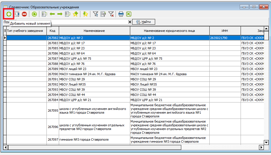This screenshot has height=155, width=271.
Task: Select name cell МБДОУ д/с № 23
Action: tap(94, 48)
